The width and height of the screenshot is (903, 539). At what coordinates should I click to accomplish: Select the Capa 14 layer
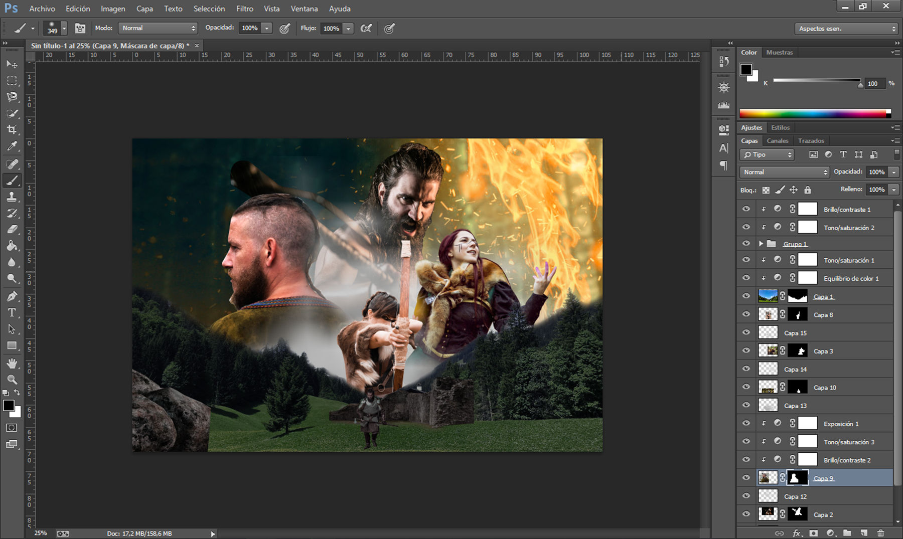click(824, 369)
